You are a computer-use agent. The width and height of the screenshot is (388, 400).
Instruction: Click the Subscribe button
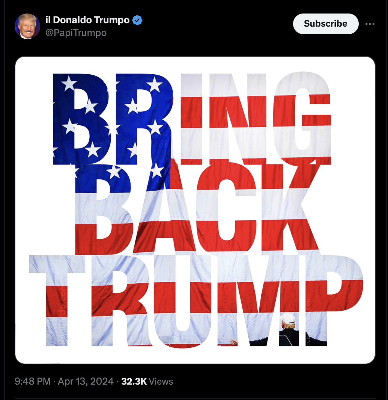(x=325, y=24)
